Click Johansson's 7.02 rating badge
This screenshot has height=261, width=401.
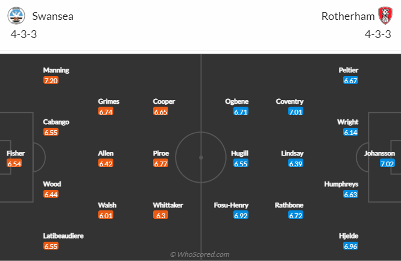pos(387,163)
